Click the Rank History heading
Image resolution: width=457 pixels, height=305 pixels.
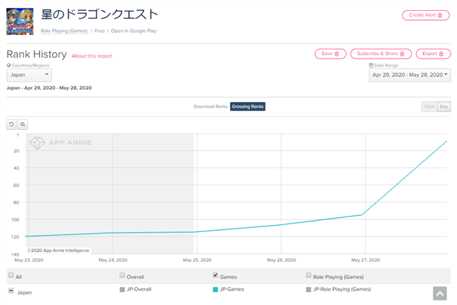pos(36,54)
